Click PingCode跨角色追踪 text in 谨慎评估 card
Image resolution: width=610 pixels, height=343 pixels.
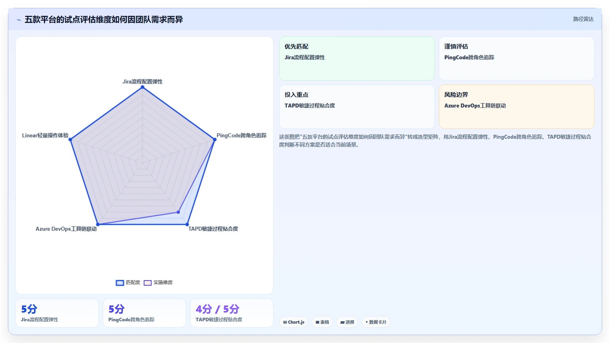(x=469, y=57)
